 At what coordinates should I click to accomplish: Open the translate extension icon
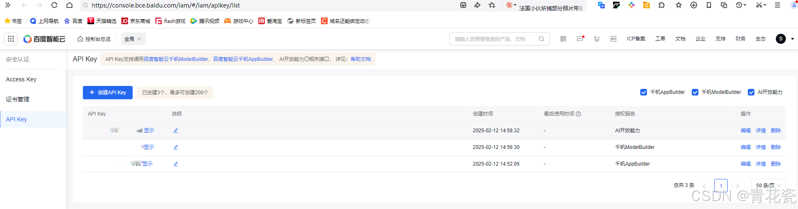[601, 5]
